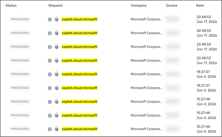Screen dimensions: 222x137
Task: Click circle dot icon in fourth 22:48:53 row
Action: [x=50, y=61]
